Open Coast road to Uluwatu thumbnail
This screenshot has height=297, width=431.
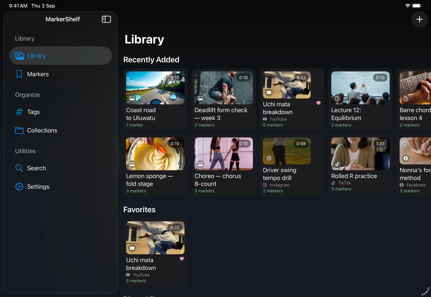155,88
